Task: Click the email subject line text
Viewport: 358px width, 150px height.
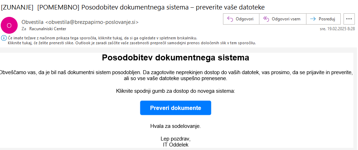Action: tap(133, 7)
